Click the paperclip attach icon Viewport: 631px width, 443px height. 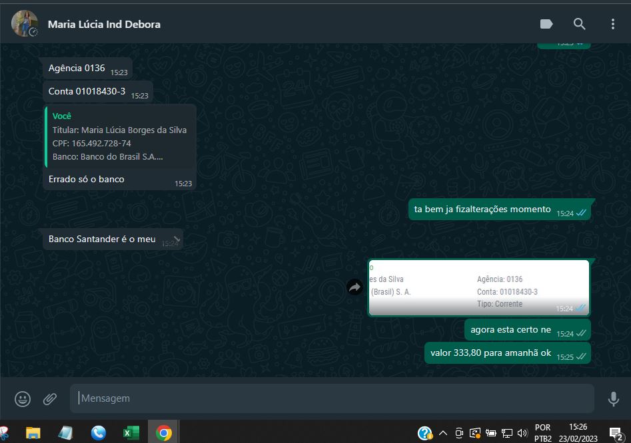coord(50,398)
